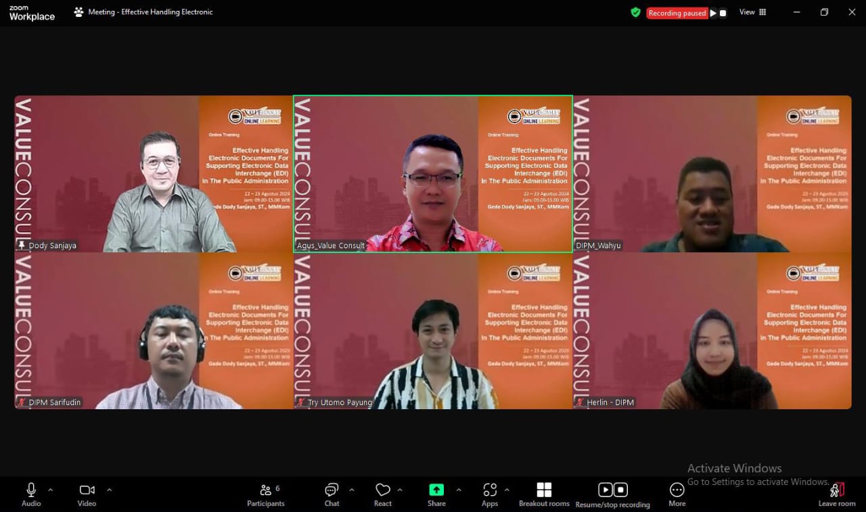Expand the React options arrow
866x512 pixels.
point(400,490)
